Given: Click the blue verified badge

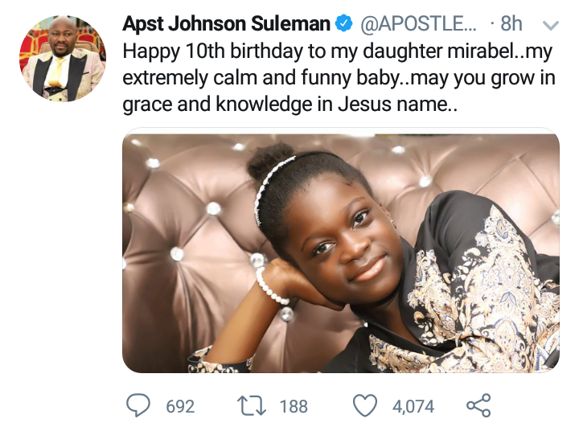Looking at the screenshot, I should [x=344, y=24].
